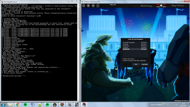Screen dimensions: 190x107
Task: Open the first Spotify taskbar icon next to Chrome
Action: [25, 105]
